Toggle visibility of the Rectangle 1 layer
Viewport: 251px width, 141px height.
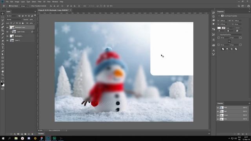click(x=7, y=36)
